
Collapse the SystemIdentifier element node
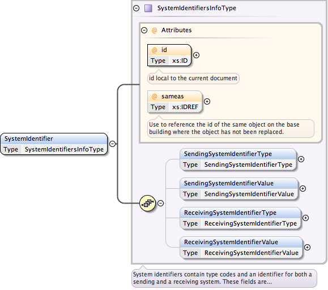click(113, 144)
